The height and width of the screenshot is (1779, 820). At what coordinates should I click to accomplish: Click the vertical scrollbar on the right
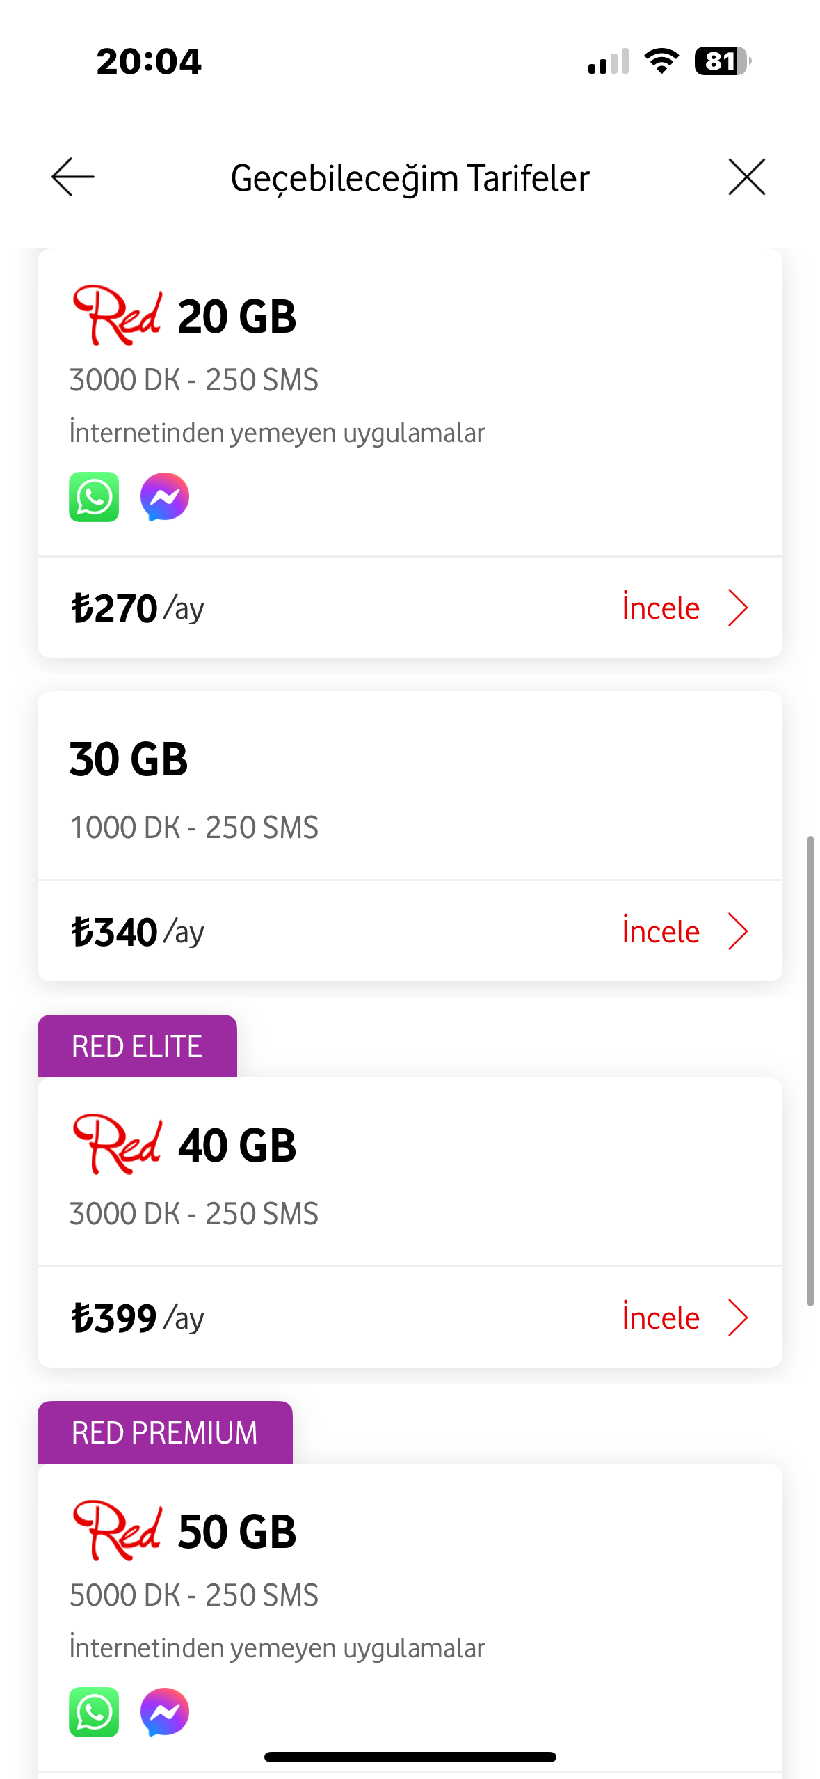pos(810,1072)
